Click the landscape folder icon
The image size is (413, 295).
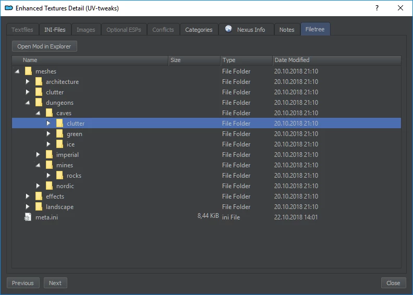pos(39,206)
